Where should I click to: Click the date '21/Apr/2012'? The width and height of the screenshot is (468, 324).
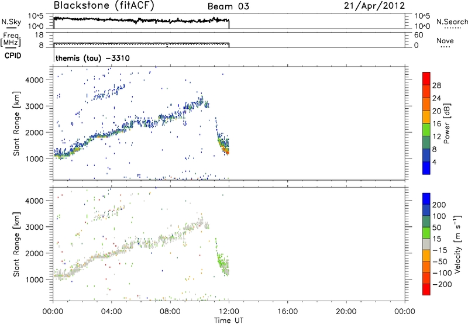[x=374, y=6]
